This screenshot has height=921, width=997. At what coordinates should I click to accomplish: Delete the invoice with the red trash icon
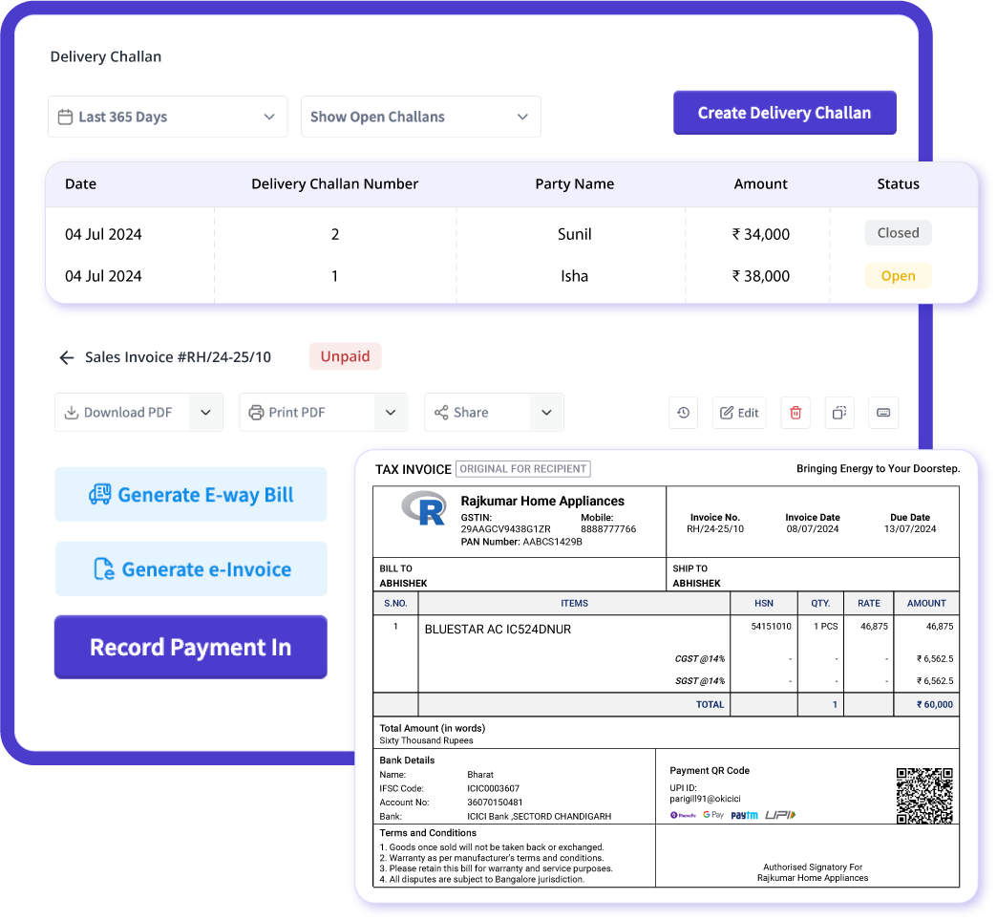coord(795,412)
